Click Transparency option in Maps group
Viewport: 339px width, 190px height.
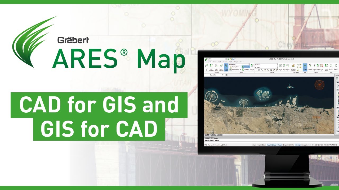[234, 70]
